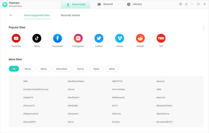Open the AeonCo site entry
This screenshot has height=133, width=209.
(161, 98)
